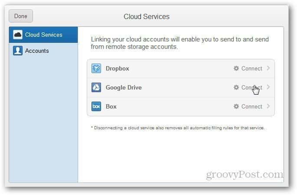Expand the Dropbox row chevron arrow

coord(268,68)
